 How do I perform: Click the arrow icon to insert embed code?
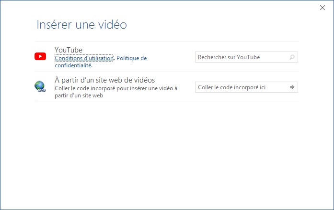(292, 87)
